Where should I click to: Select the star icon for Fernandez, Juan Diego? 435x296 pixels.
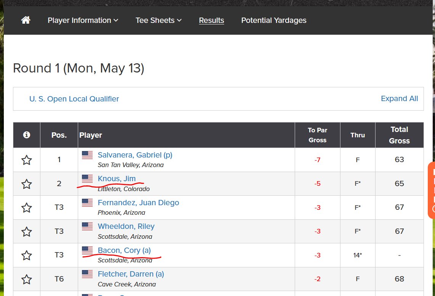pyautogui.click(x=26, y=207)
